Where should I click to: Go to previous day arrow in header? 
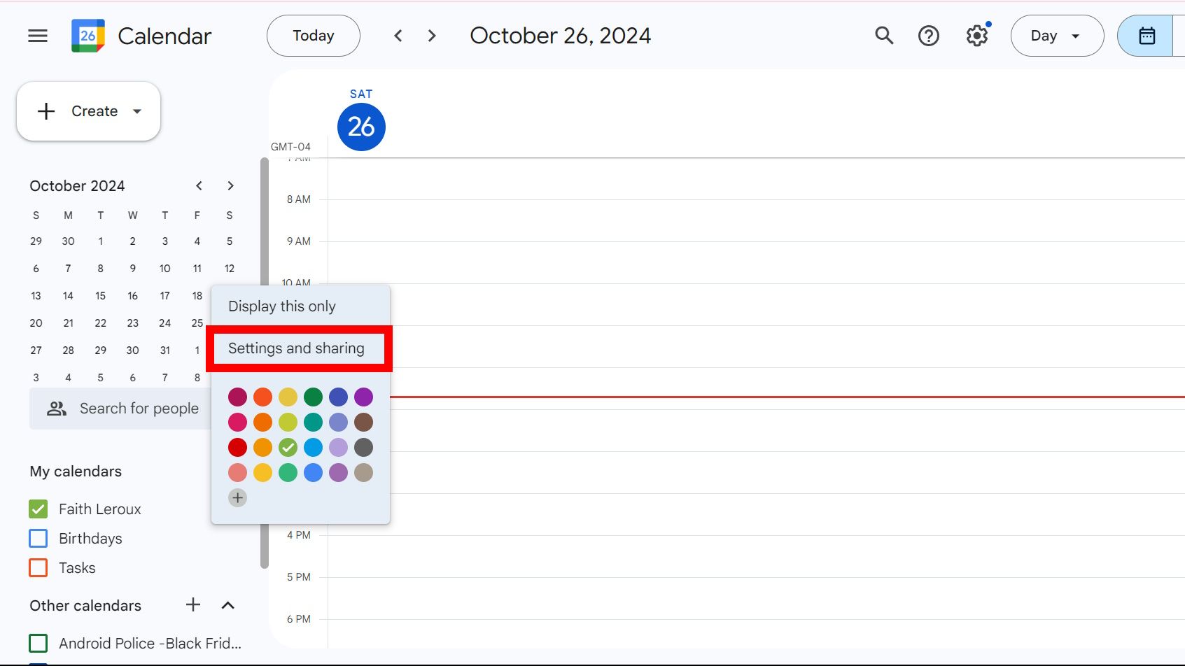[x=398, y=36]
